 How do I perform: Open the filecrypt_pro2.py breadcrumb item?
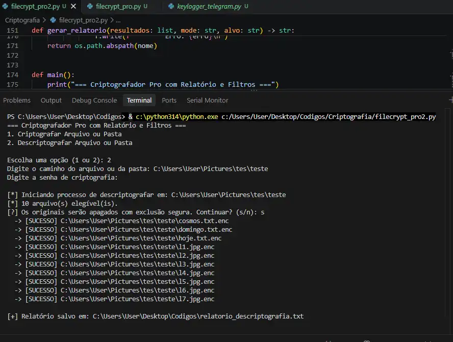(83, 20)
